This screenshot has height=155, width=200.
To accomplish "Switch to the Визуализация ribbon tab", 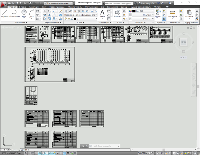I will click(91, 7).
